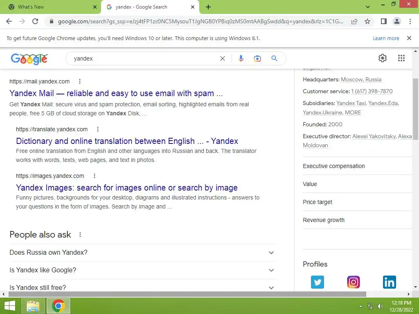The width and height of the screenshot is (419, 314).
Task: Click the vertical page scrollbar thumb
Action: click(x=415, y=108)
